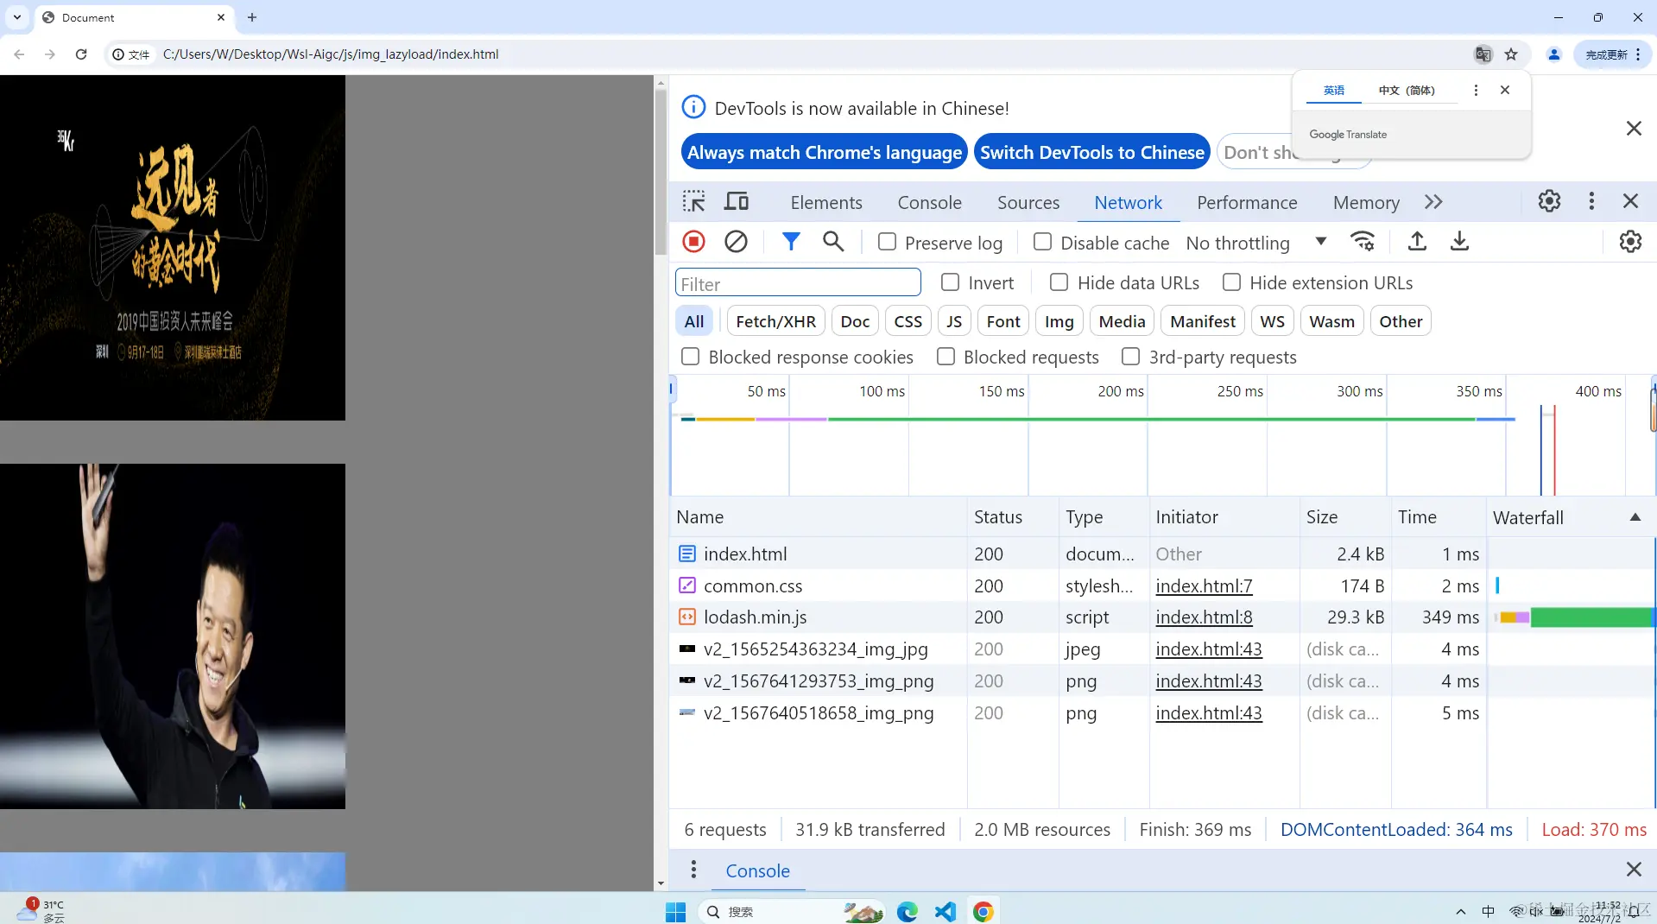The width and height of the screenshot is (1657, 924).
Task: Check Hide extension URLs
Action: pos(1231,282)
